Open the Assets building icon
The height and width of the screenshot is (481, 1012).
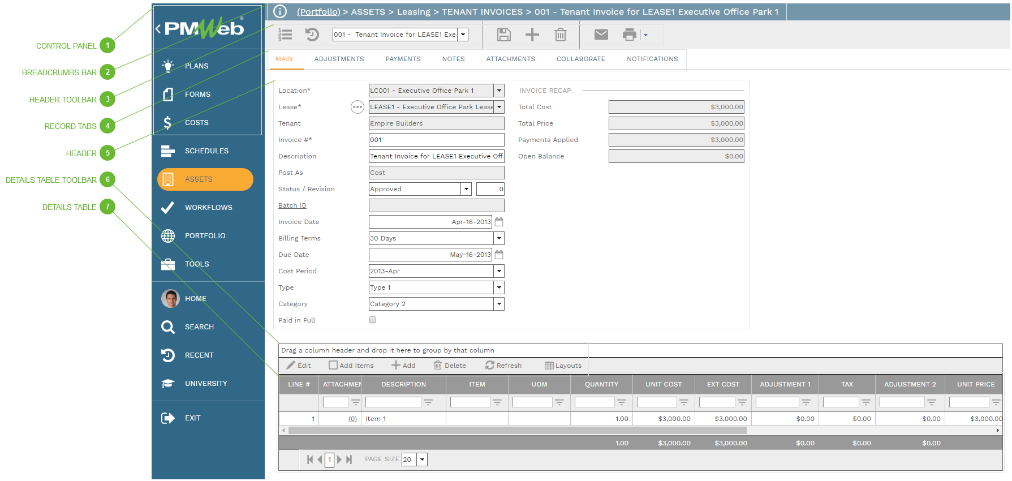coord(168,179)
